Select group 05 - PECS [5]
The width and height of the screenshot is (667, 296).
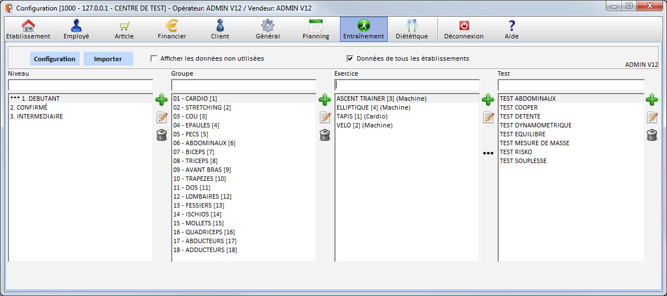244,134
